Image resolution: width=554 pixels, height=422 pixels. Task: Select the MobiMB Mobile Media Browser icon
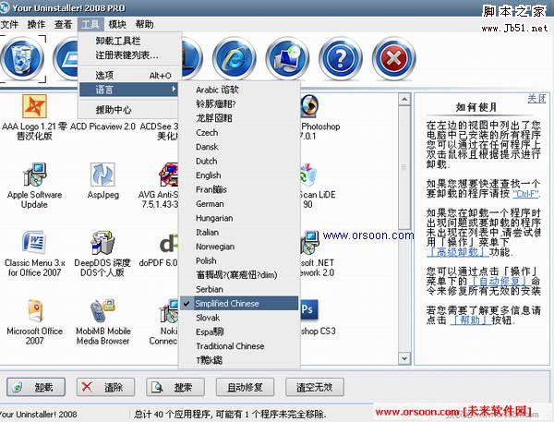pos(102,310)
